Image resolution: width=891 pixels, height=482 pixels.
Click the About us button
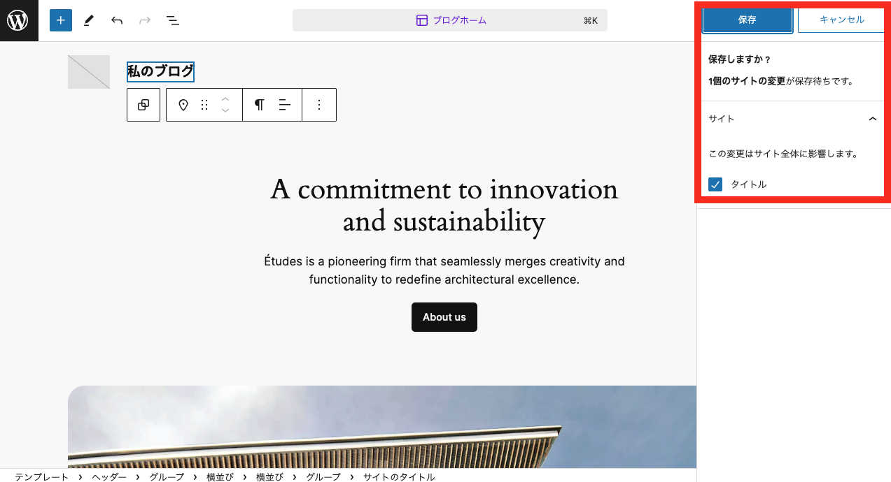tap(444, 317)
